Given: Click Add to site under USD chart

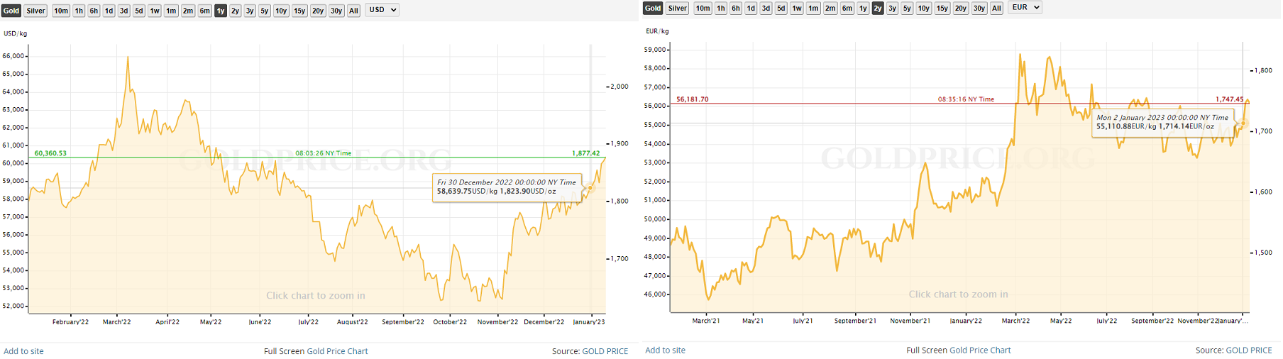Looking at the screenshot, I should click(23, 351).
